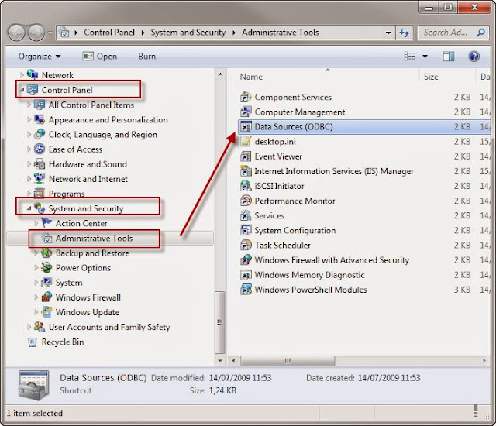Click the Burn toolbar button
496x426 pixels.
coord(146,57)
